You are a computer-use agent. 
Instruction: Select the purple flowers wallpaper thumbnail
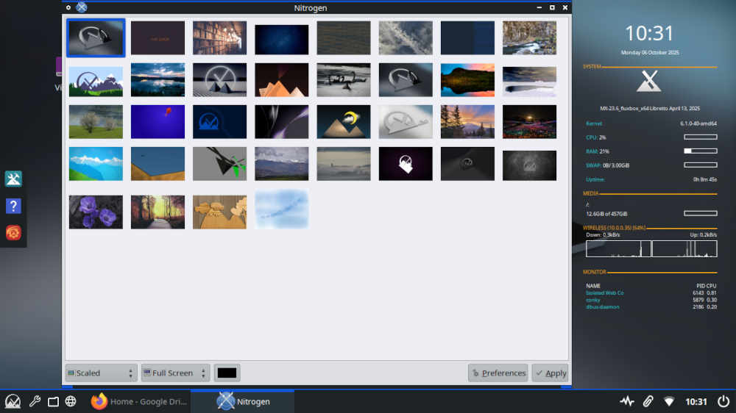coord(96,212)
